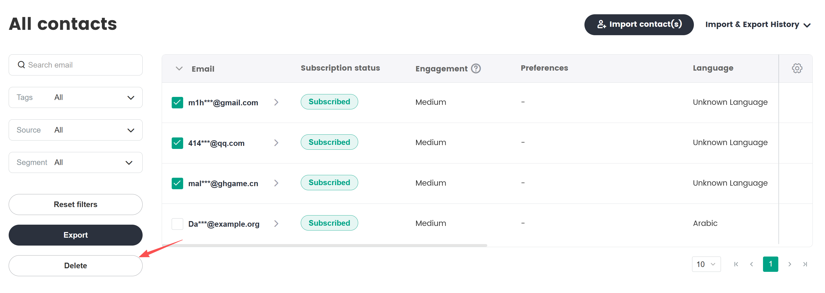
Task: Expand details arrow next to m1h***@gmail.com
Action: [x=276, y=103]
